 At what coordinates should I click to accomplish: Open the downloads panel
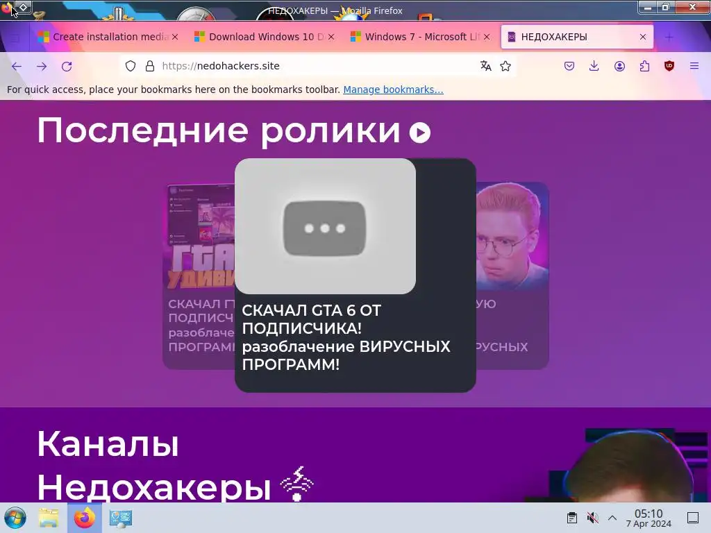(594, 66)
